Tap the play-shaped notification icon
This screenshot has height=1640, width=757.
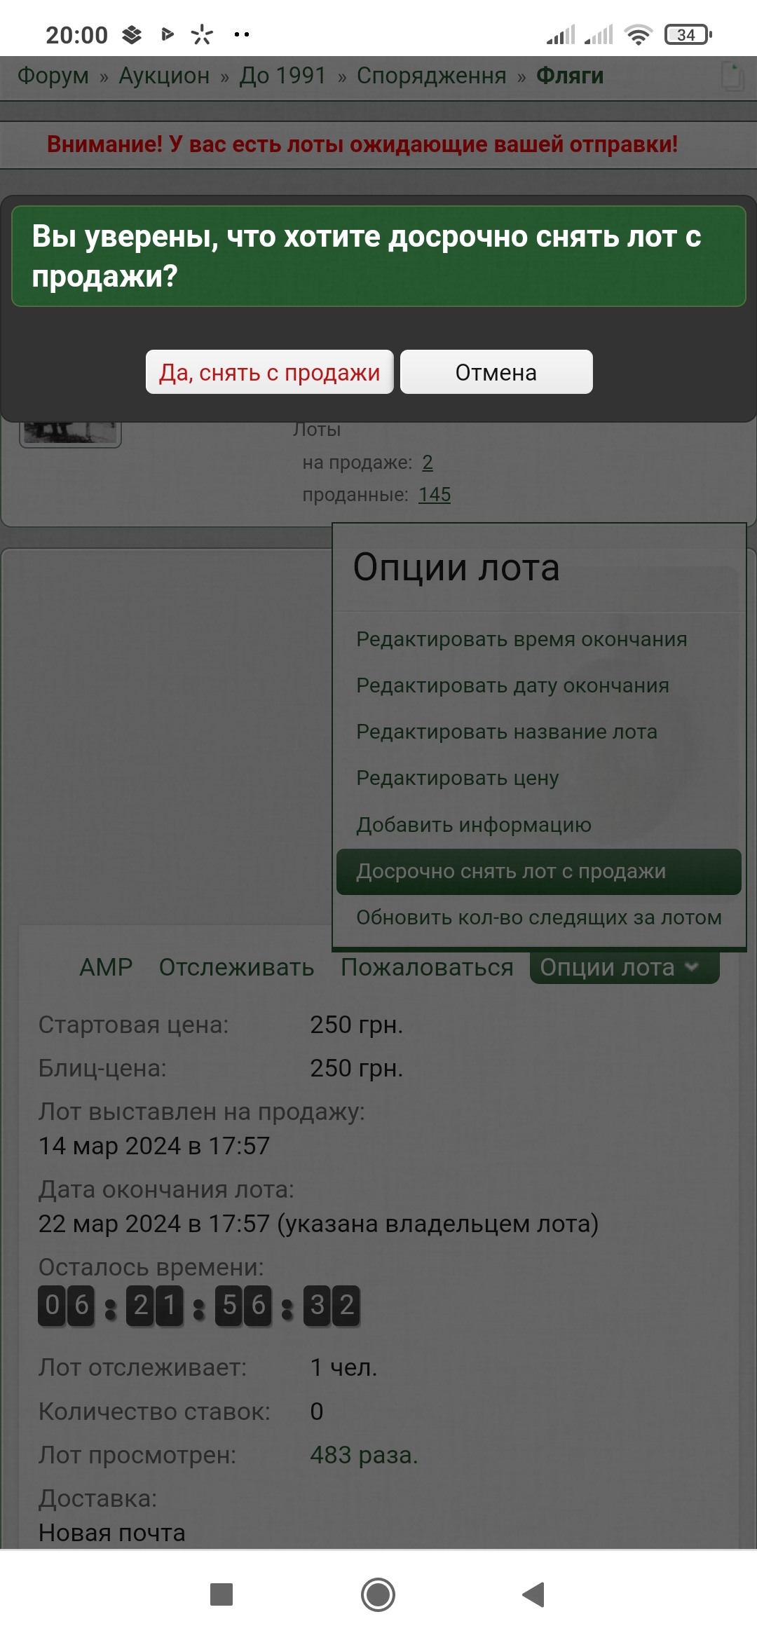pos(167,34)
